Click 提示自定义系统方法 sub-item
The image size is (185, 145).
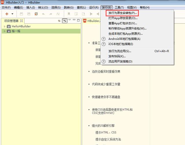[108, 140]
